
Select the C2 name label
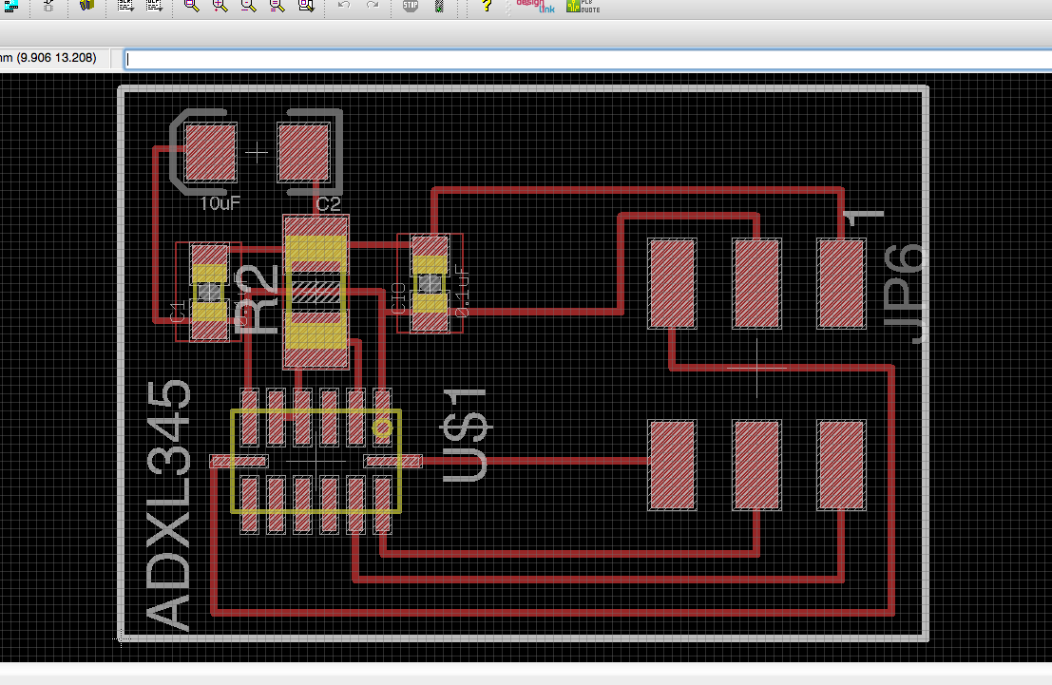[x=328, y=204]
